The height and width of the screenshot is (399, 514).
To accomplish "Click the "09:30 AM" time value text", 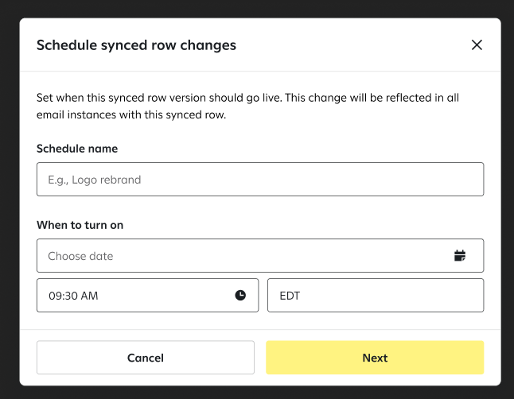I will [x=73, y=296].
